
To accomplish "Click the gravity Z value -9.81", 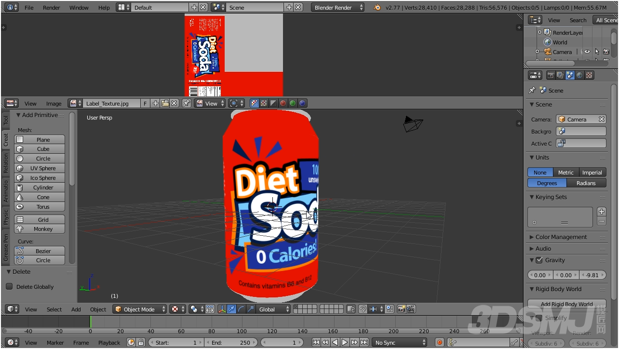I will (x=592, y=275).
